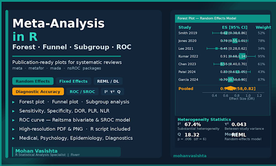Click the 'meta · metafor · mada · nsROC packages' line
The width and height of the screenshot is (276, 166).
[x=56, y=68]
